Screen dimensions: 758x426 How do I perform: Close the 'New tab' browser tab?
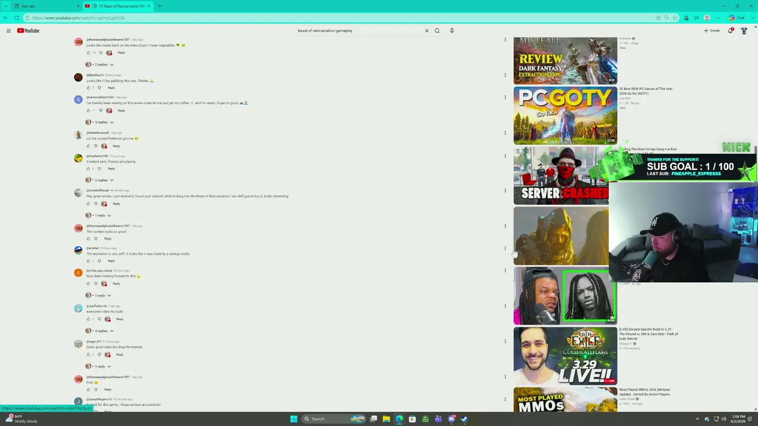point(78,6)
